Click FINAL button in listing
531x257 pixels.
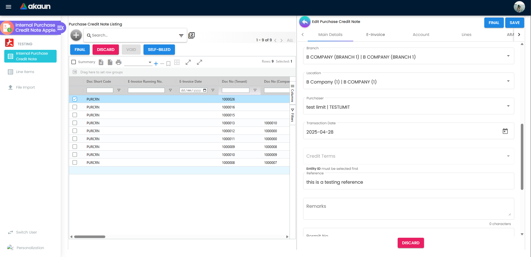coord(80,50)
